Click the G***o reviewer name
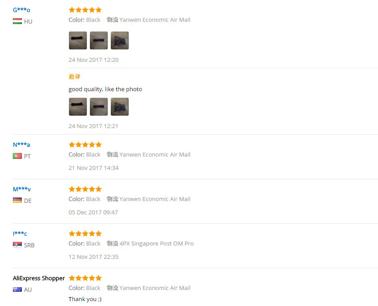378x306 pixels. coord(21,10)
